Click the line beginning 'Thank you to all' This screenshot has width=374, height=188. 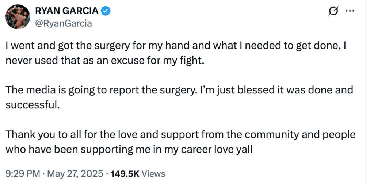180,135
